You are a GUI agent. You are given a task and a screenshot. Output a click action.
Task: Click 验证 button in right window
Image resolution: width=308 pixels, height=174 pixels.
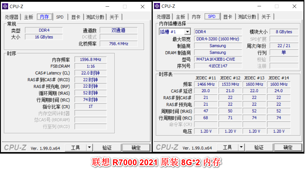tap(259, 147)
